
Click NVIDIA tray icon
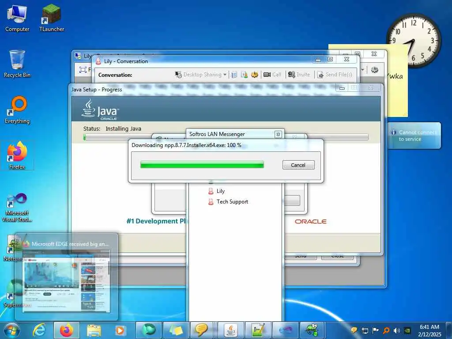[407, 331]
